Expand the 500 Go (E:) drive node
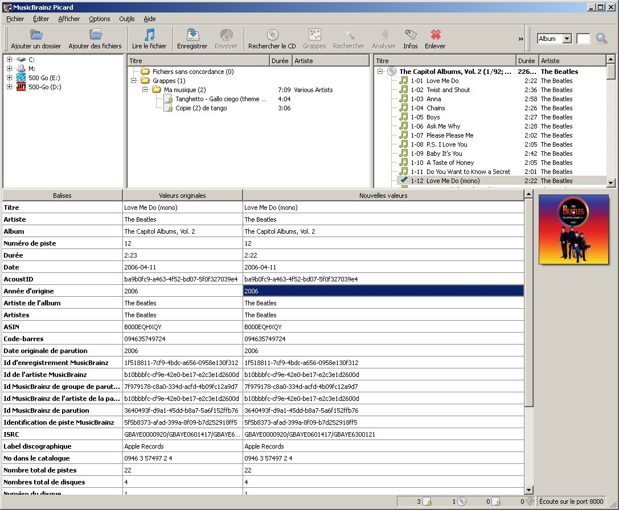This screenshot has width=619, height=510. tap(10, 78)
